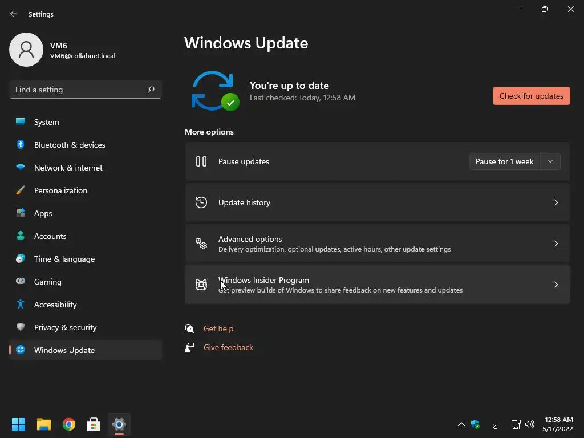Viewport: 584px width, 438px height.
Task: Open Network & internet settings
Action: [86, 167]
